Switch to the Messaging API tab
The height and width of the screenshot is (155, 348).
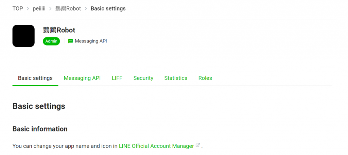coord(82,78)
